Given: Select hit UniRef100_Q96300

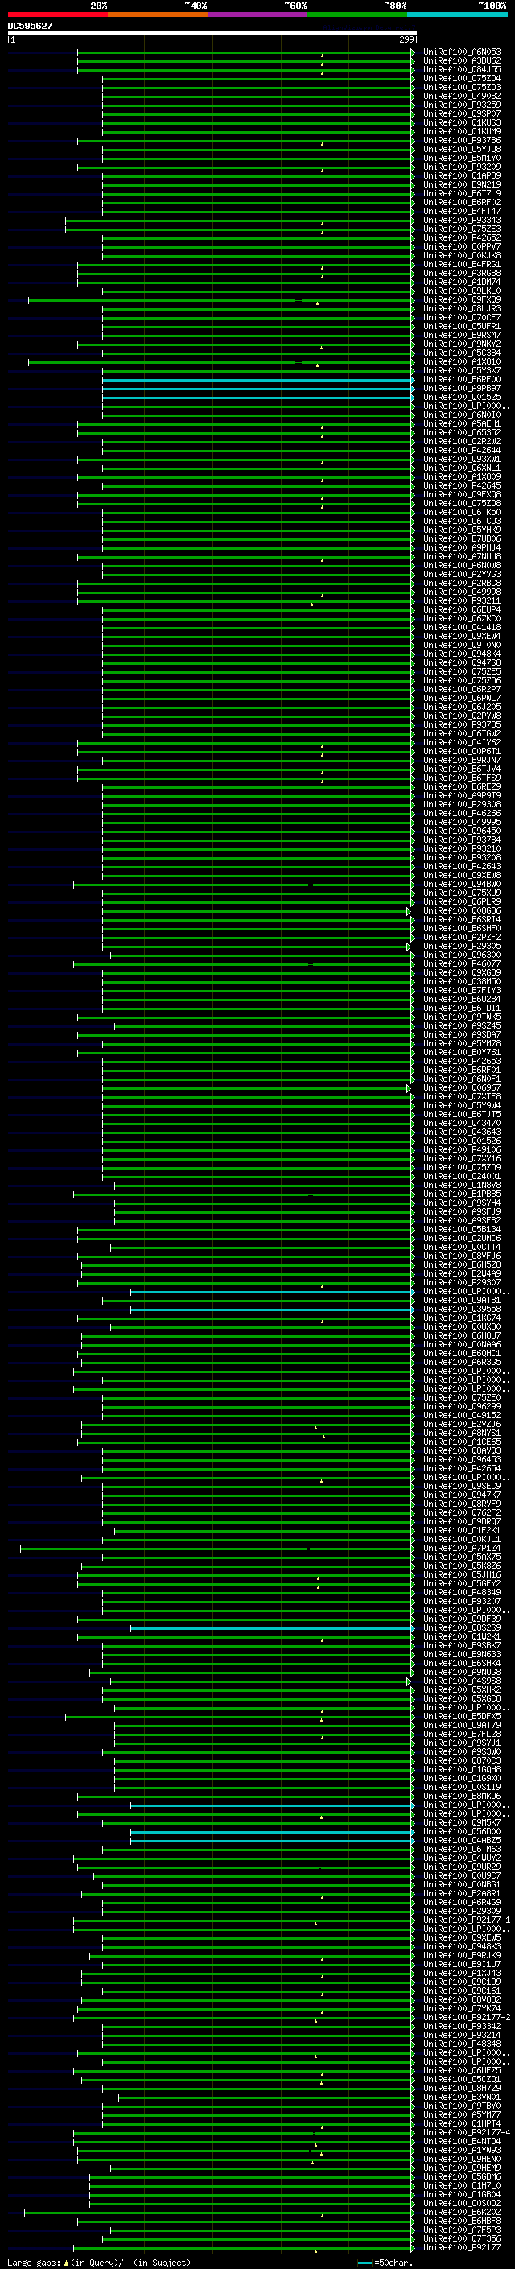Looking at the screenshot, I should (462, 955).
